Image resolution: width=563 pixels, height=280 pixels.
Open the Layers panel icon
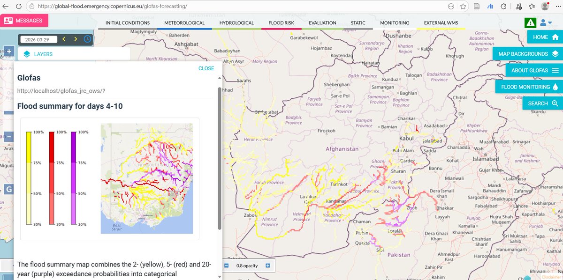point(27,54)
